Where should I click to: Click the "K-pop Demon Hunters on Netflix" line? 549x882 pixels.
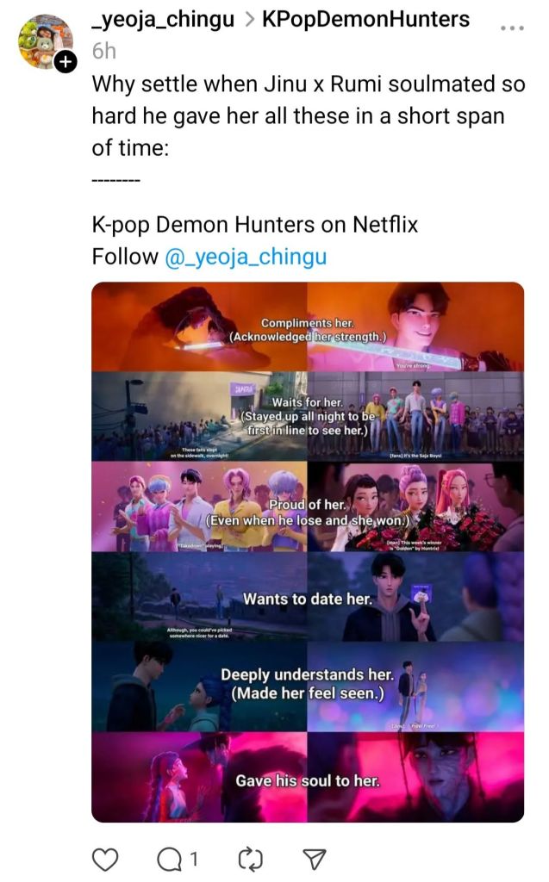(x=254, y=226)
